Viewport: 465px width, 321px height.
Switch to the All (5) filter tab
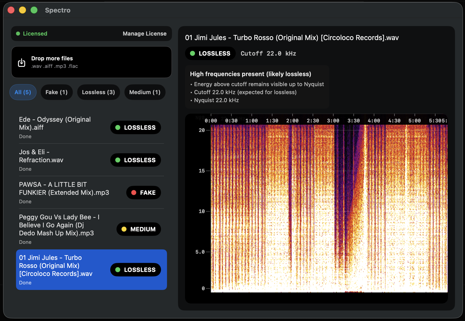(x=23, y=92)
